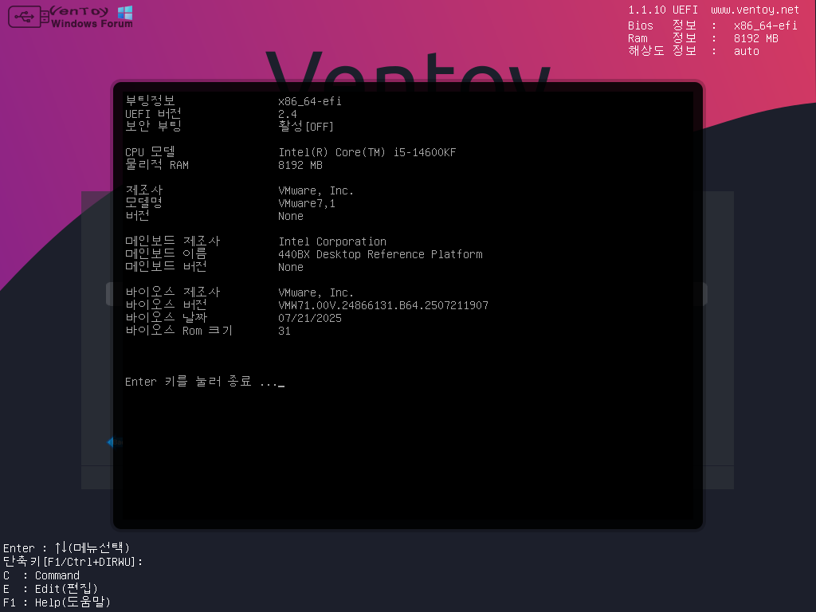Image resolution: width=816 pixels, height=612 pixels.
Task: Click the 440BX Desktop Reference Platform text
Action: pos(380,254)
